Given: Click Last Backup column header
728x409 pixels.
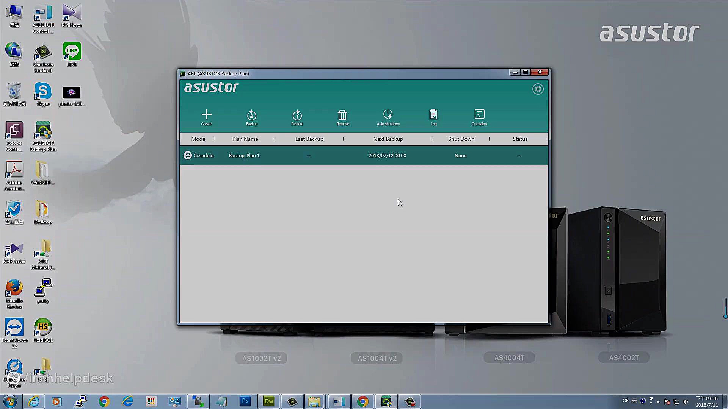Looking at the screenshot, I should [x=309, y=139].
